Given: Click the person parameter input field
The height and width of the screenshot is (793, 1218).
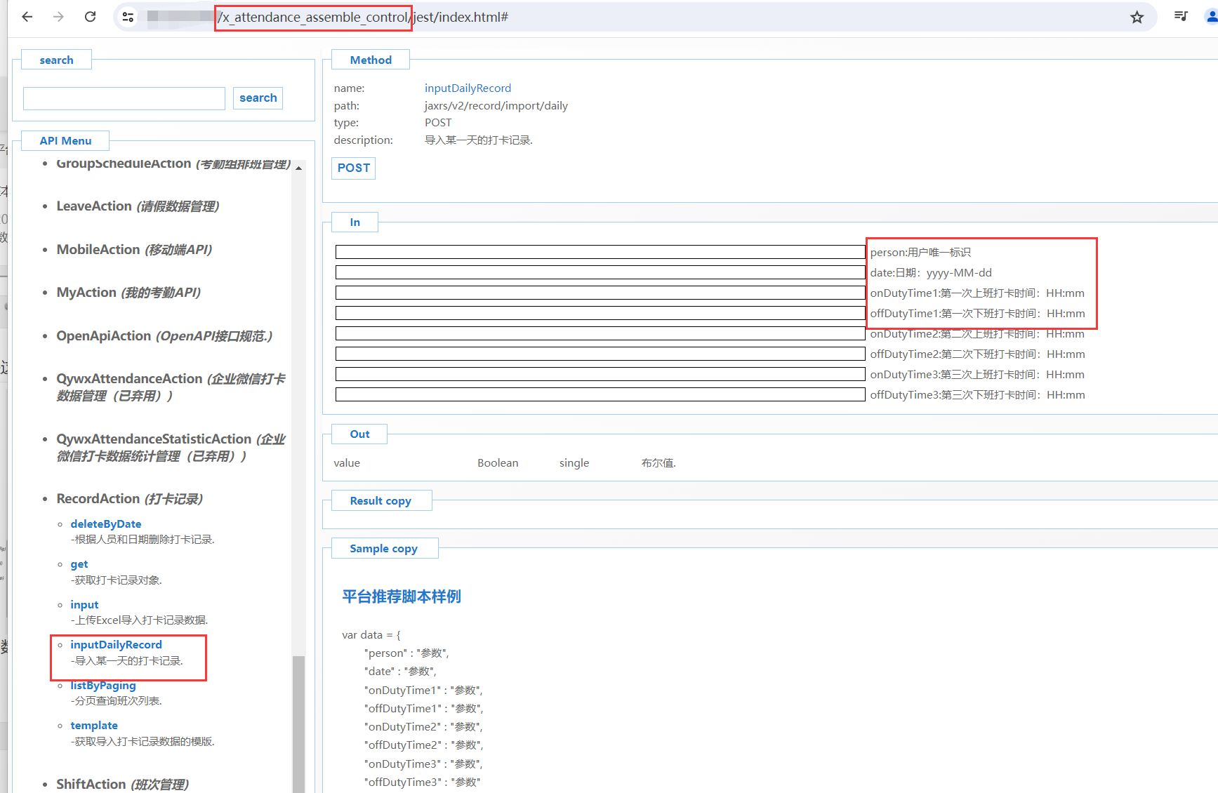Looking at the screenshot, I should pos(600,252).
